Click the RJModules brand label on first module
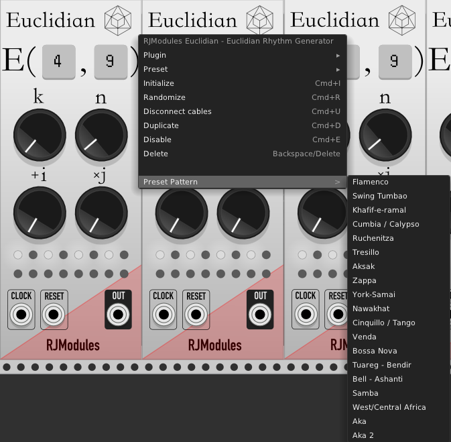The width and height of the screenshot is (451, 442). point(73,345)
